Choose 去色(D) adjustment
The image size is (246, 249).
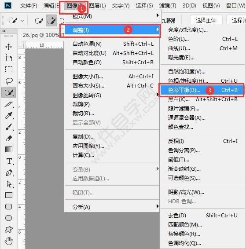[x=202, y=215]
